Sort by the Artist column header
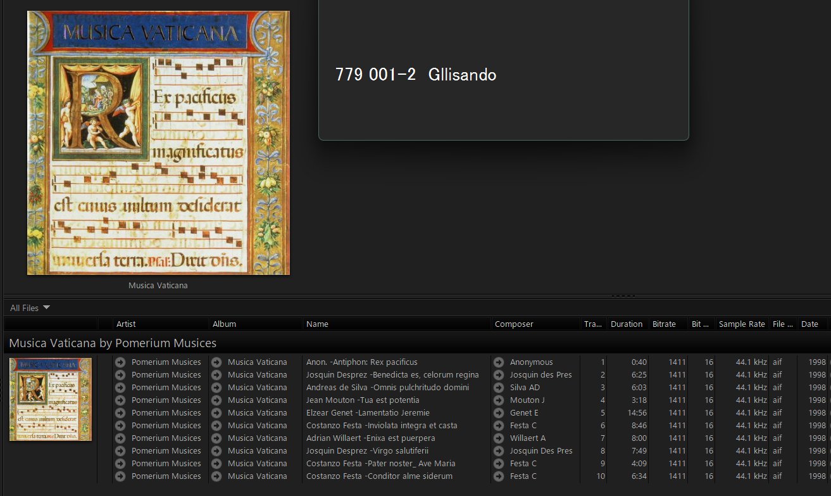This screenshot has height=496, width=831. click(x=161, y=324)
